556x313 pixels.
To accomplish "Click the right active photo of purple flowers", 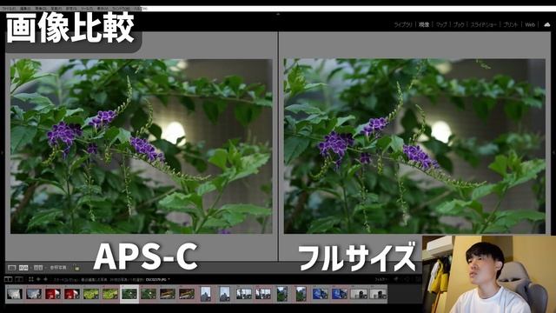I will 414,146.
